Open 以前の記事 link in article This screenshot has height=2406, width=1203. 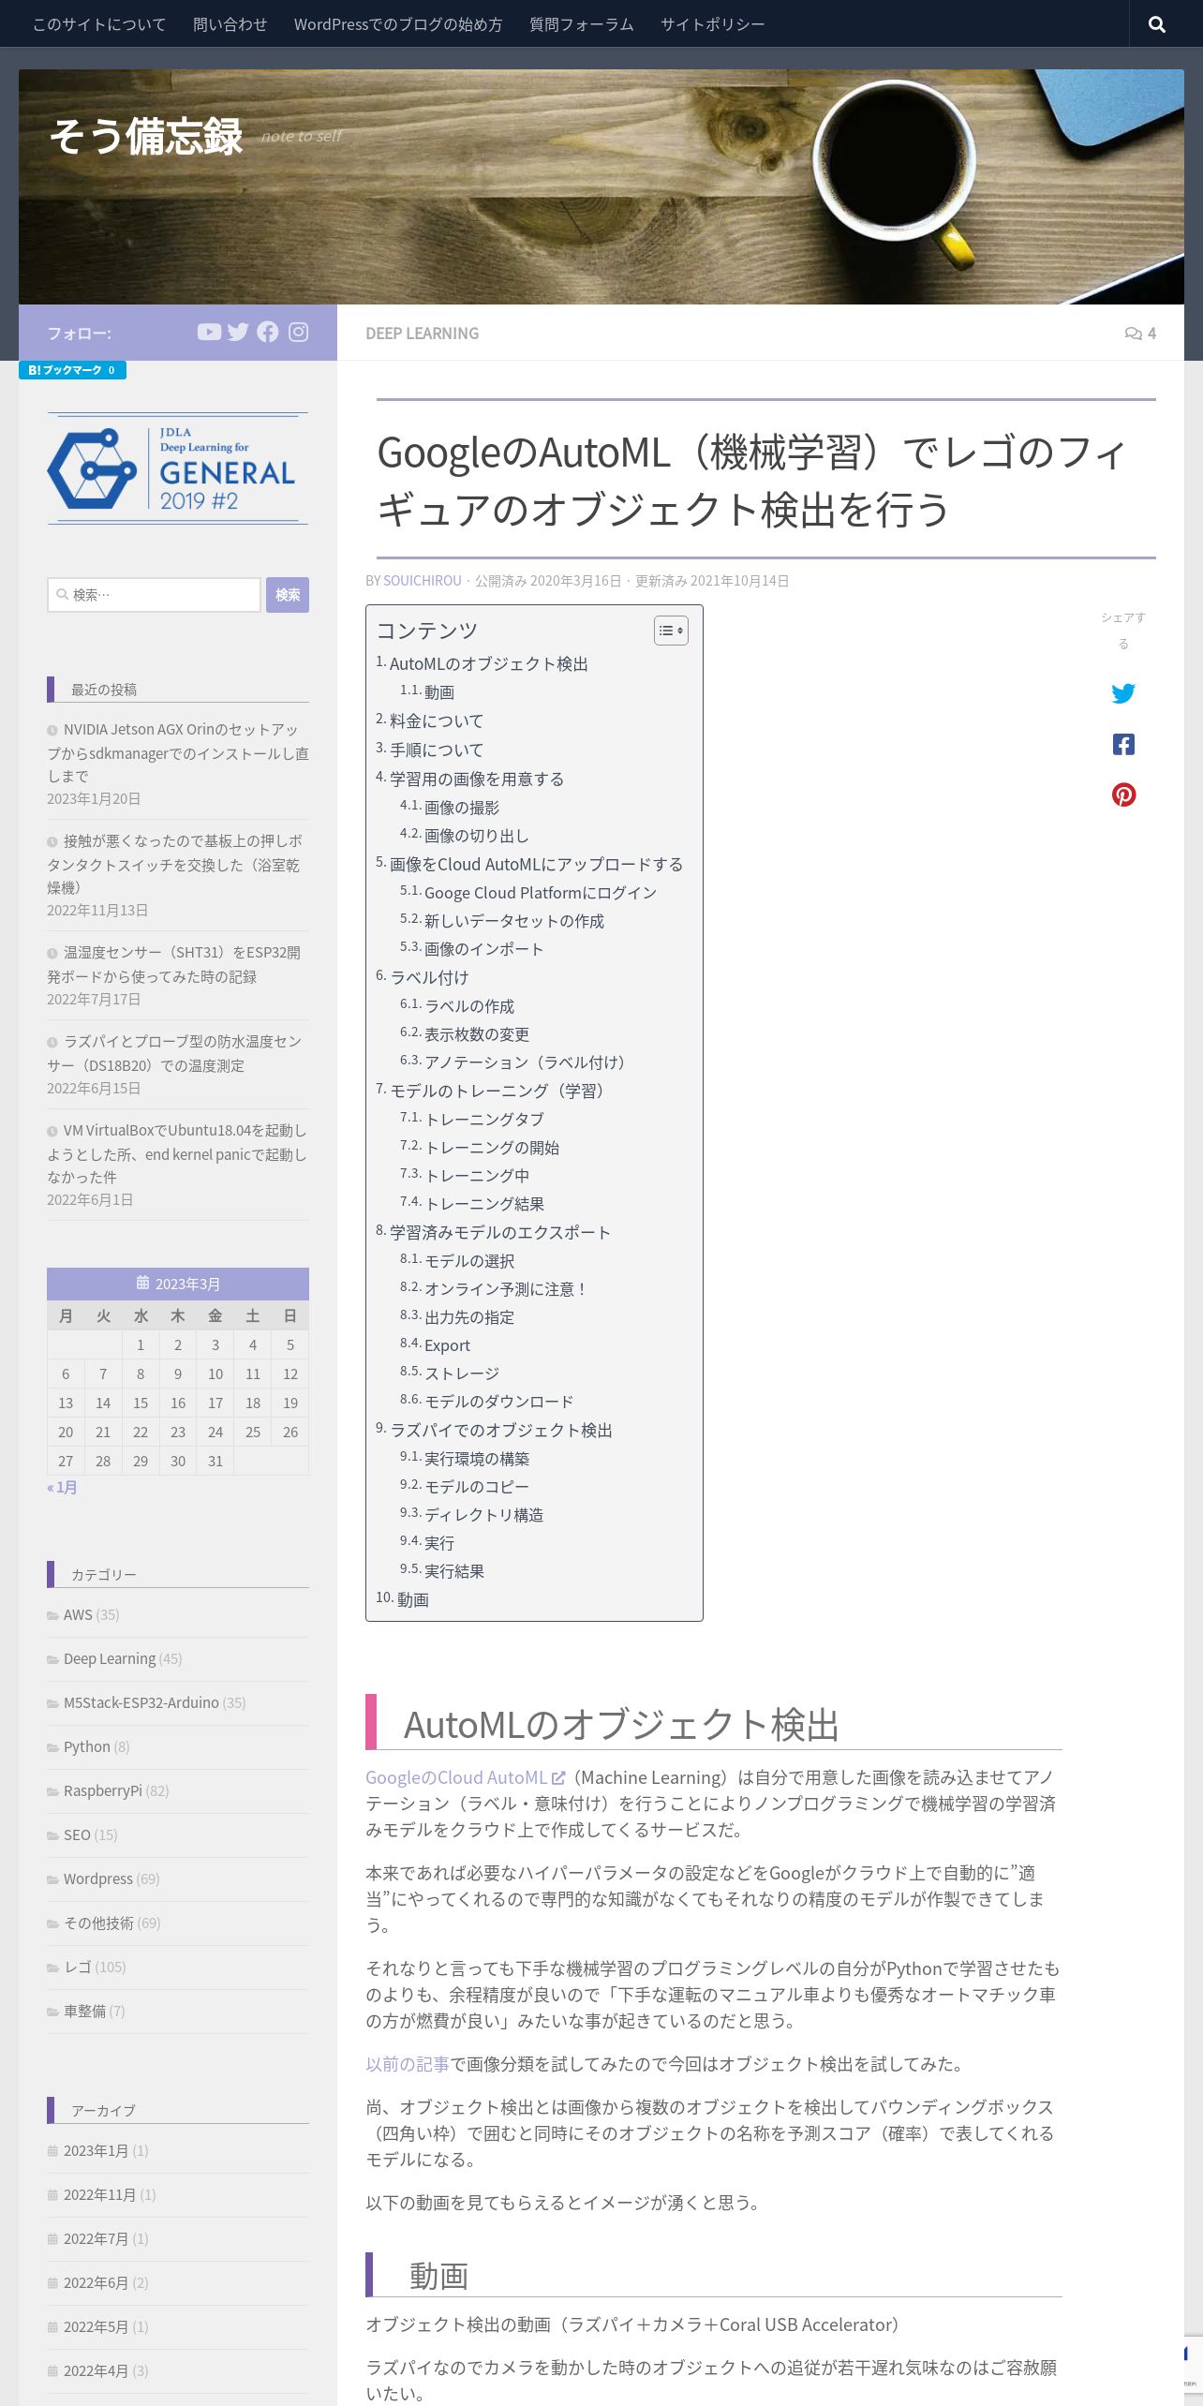tap(408, 2064)
